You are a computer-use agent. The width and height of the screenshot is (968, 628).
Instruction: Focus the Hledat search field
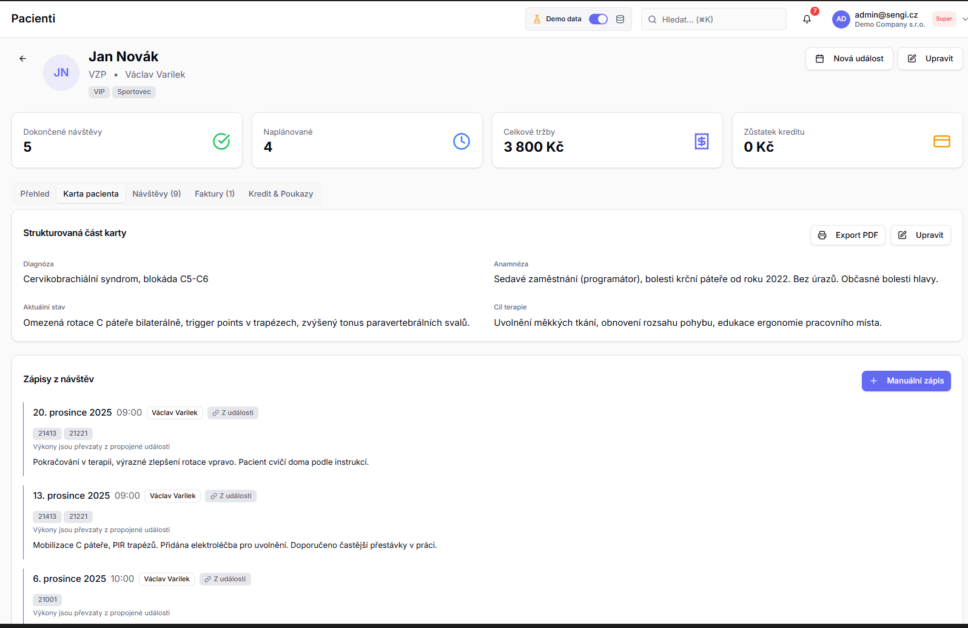(716, 19)
